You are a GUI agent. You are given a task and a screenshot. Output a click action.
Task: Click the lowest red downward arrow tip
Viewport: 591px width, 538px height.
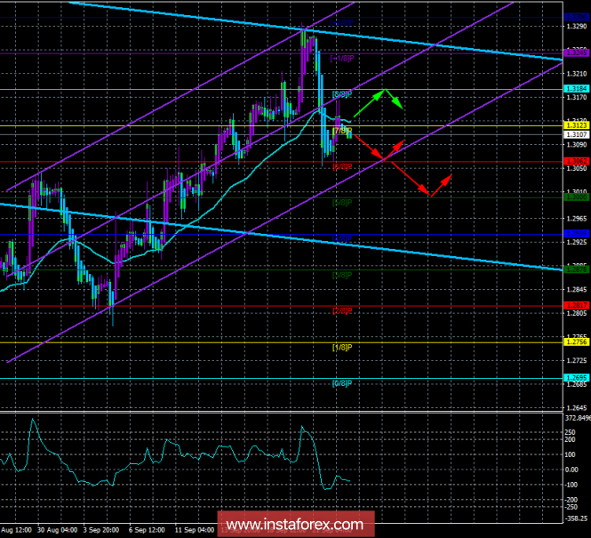(x=428, y=194)
